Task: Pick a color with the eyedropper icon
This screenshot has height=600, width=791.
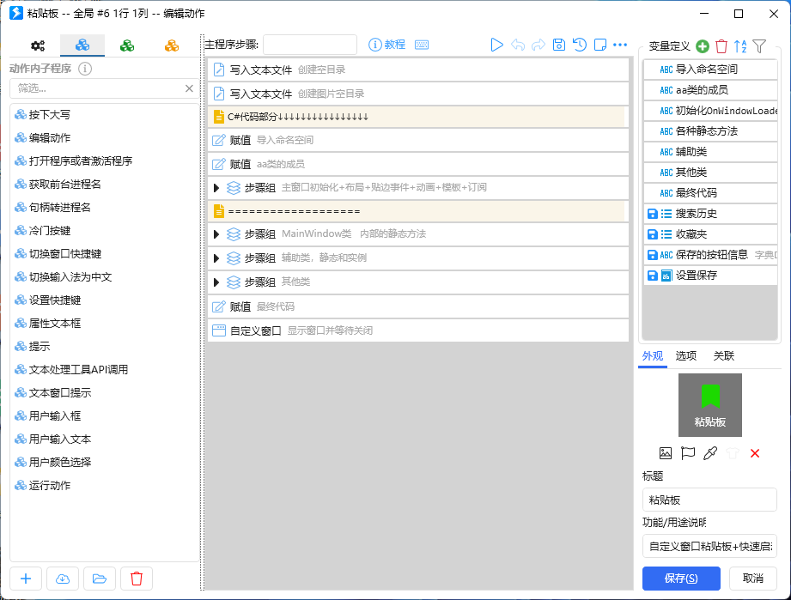Action: tap(710, 453)
